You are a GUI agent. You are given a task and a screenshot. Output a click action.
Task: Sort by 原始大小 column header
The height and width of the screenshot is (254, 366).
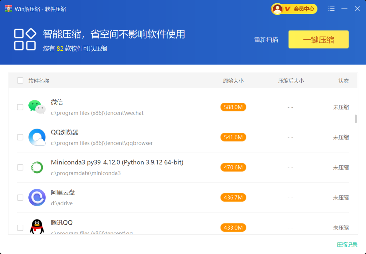click(233, 81)
